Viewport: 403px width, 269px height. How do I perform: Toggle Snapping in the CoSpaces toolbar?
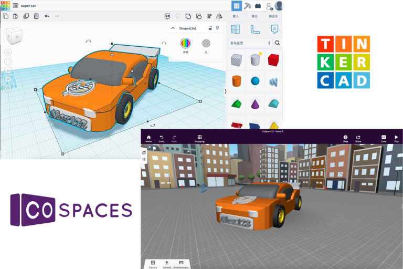(x=199, y=139)
